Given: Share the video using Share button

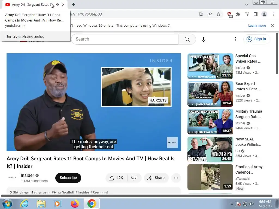Looking at the screenshot, I should [156, 178].
